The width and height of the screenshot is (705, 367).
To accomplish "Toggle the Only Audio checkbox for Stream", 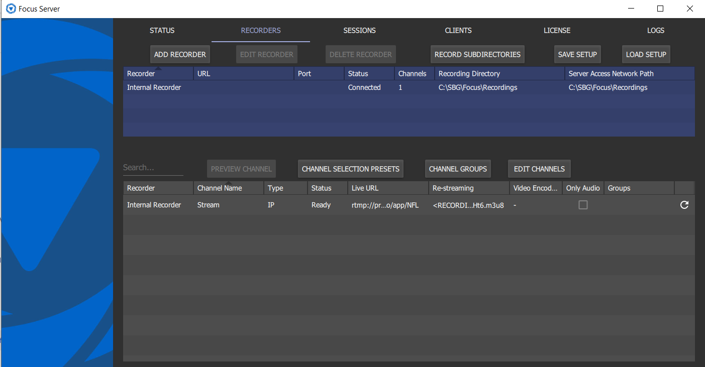I will [x=583, y=205].
